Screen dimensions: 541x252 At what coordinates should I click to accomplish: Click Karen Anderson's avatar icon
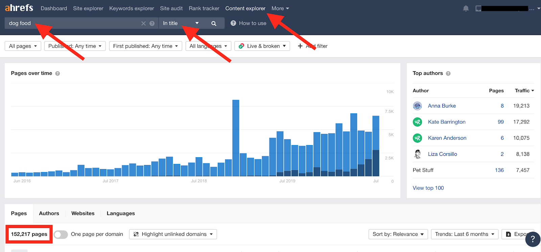click(418, 138)
